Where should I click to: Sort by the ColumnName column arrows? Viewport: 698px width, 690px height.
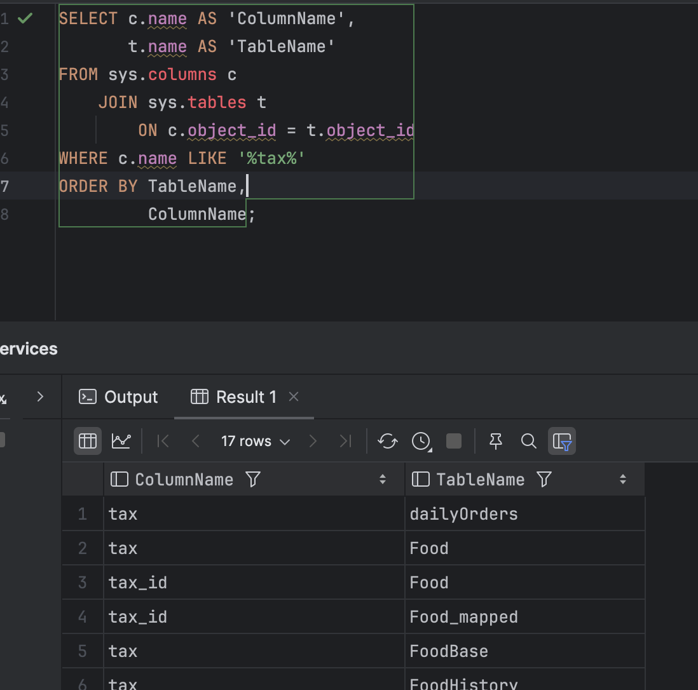click(383, 479)
